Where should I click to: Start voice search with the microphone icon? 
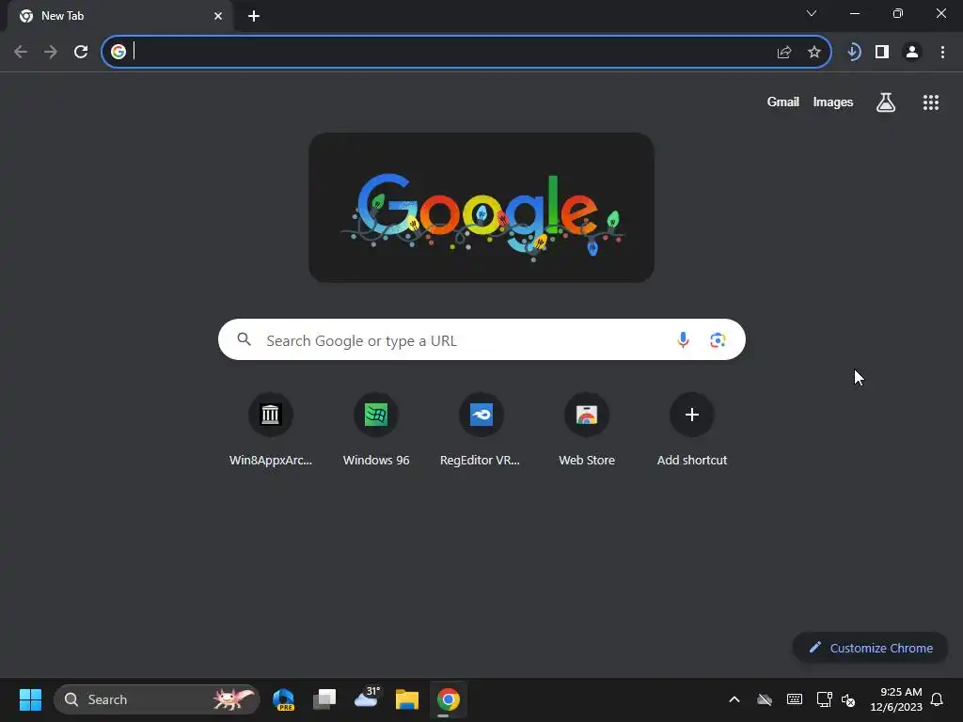tap(683, 340)
